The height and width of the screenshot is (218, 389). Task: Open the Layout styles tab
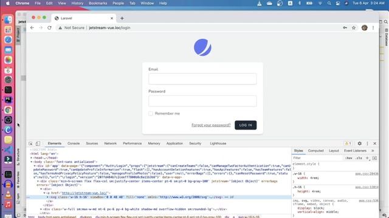pyautogui.click(x=334, y=151)
